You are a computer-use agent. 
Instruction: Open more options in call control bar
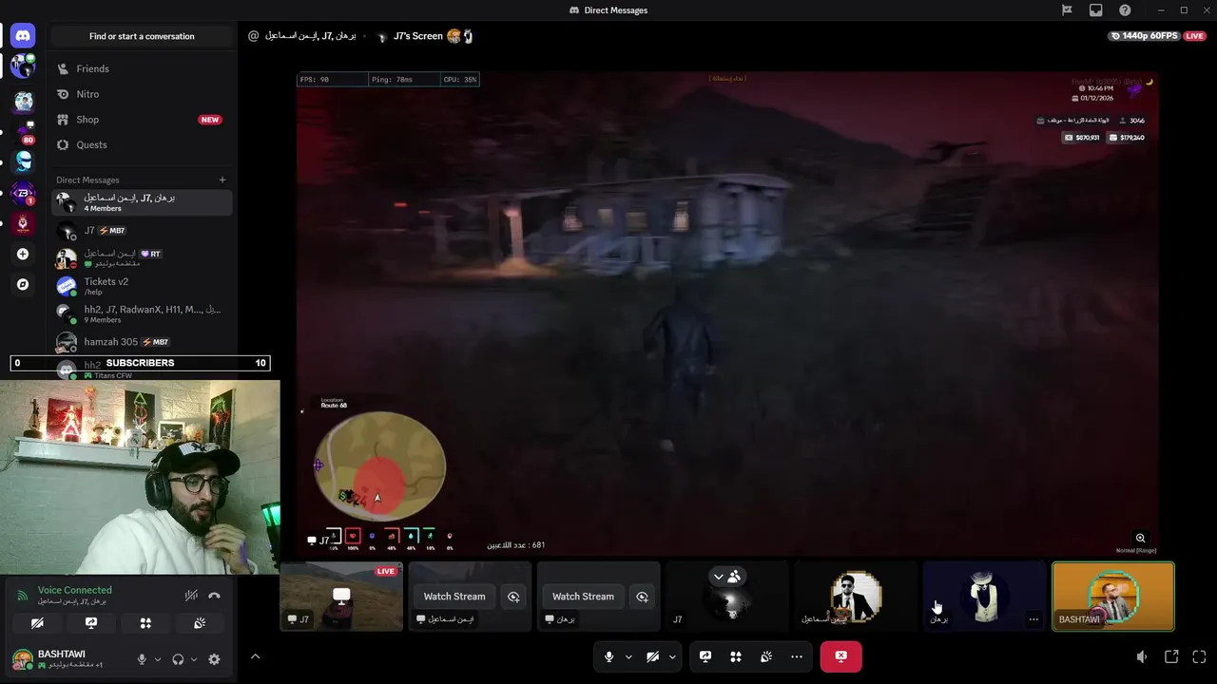pos(797,656)
